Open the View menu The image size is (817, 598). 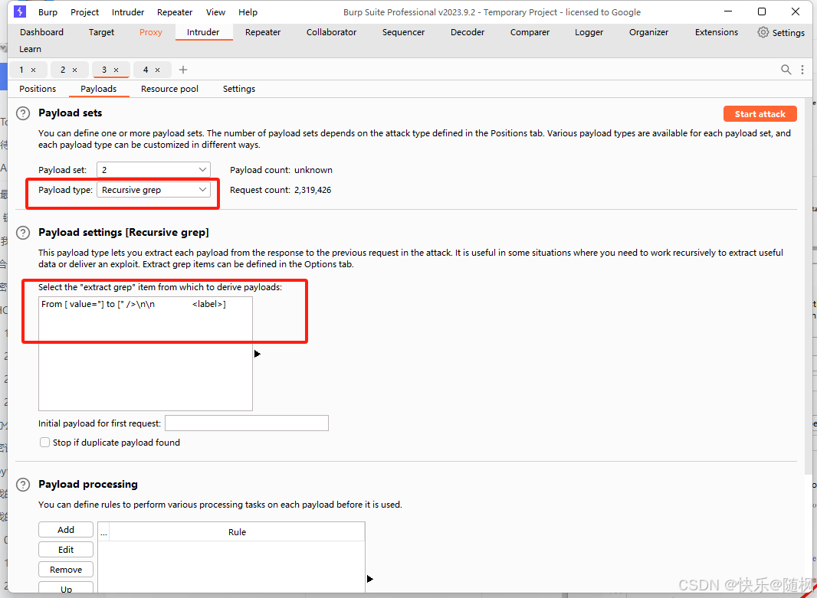215,12
